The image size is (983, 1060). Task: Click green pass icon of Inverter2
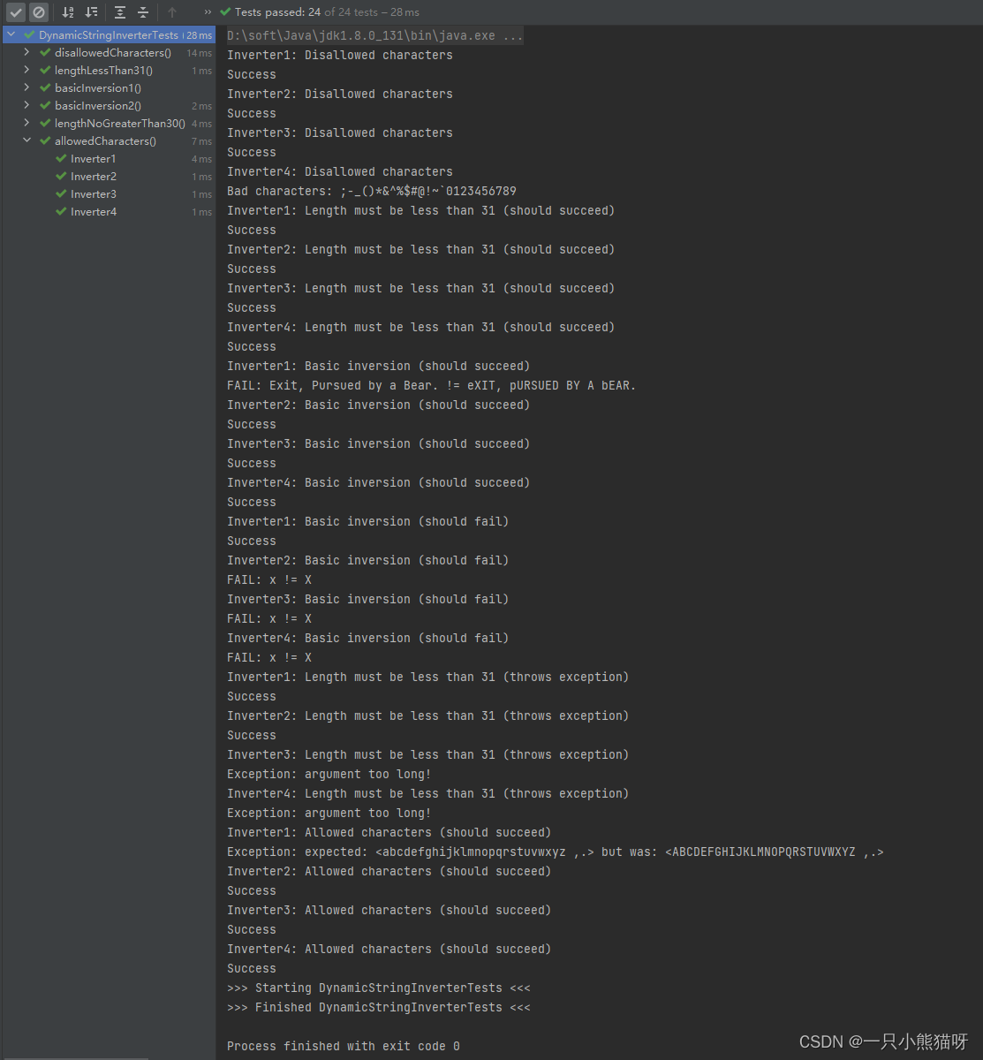[61, 177]
